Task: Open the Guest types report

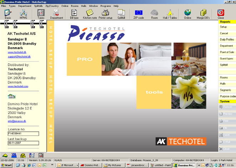Action: pyautogui.click(x=227, y=59)
